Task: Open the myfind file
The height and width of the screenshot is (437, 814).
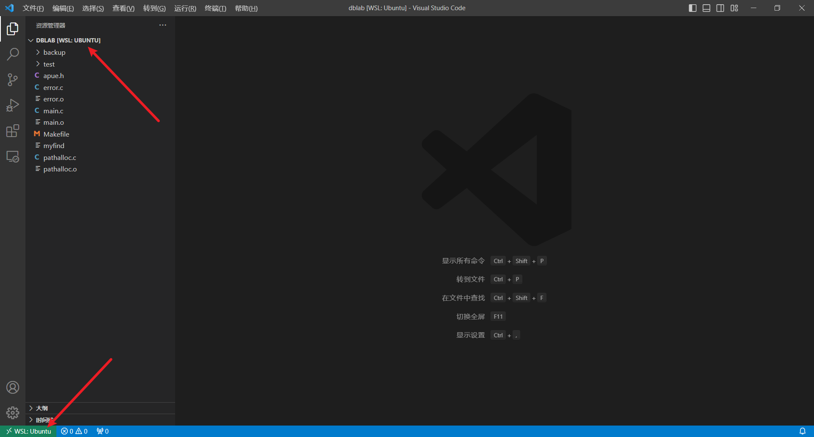Action: point(100,146)
